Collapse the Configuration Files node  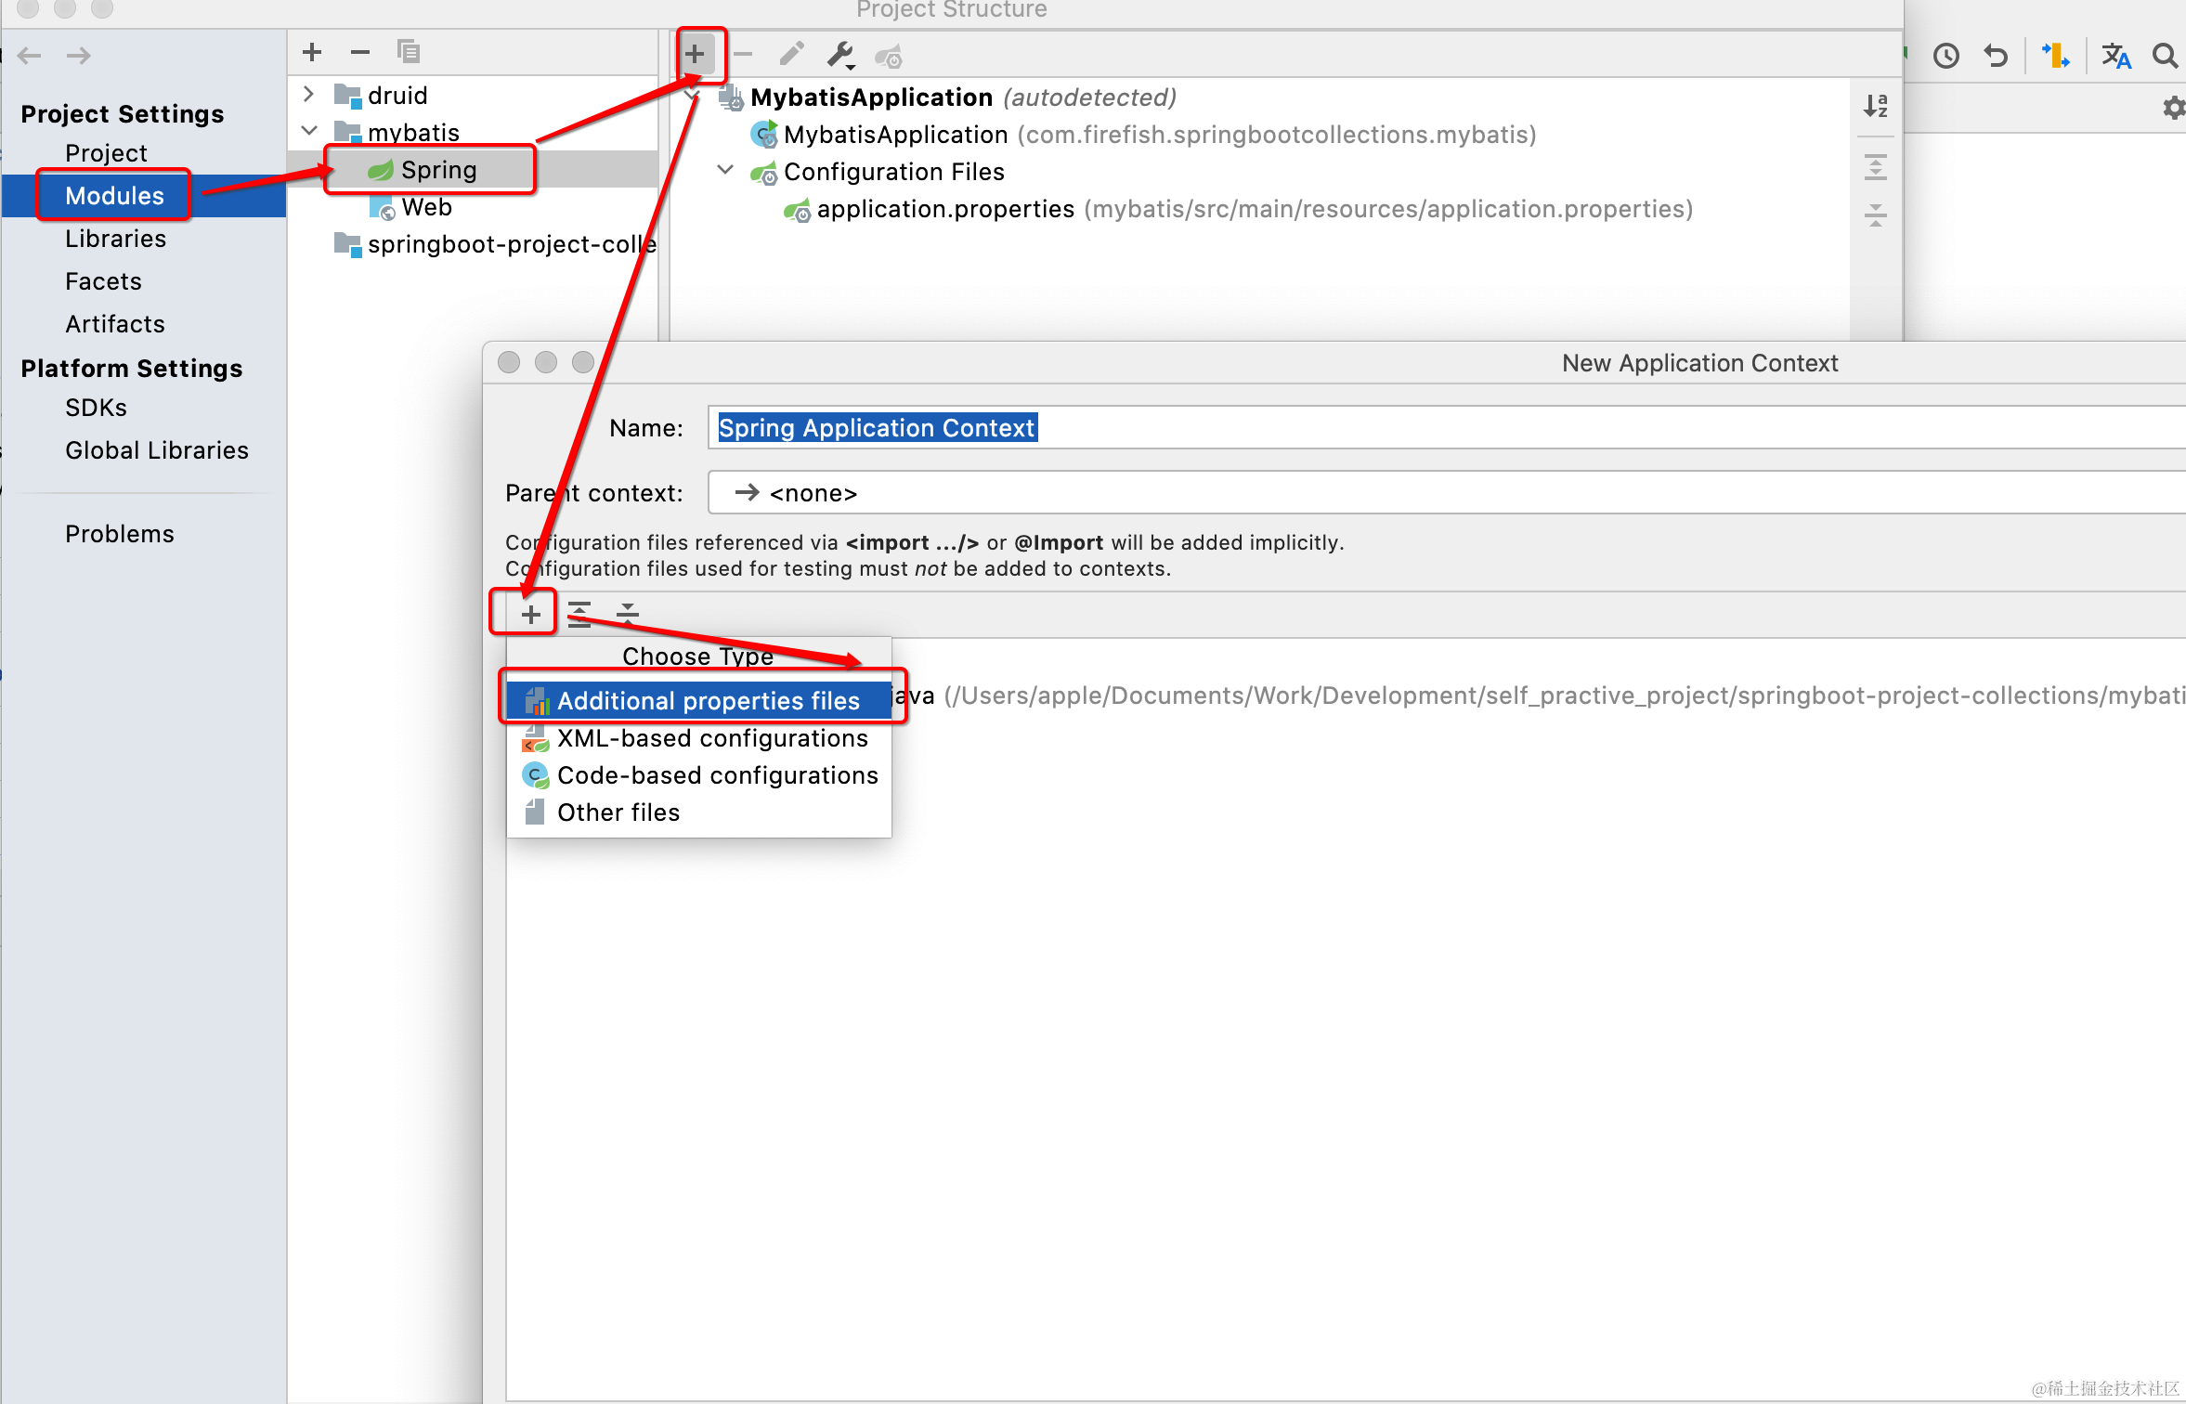[725, 171]
